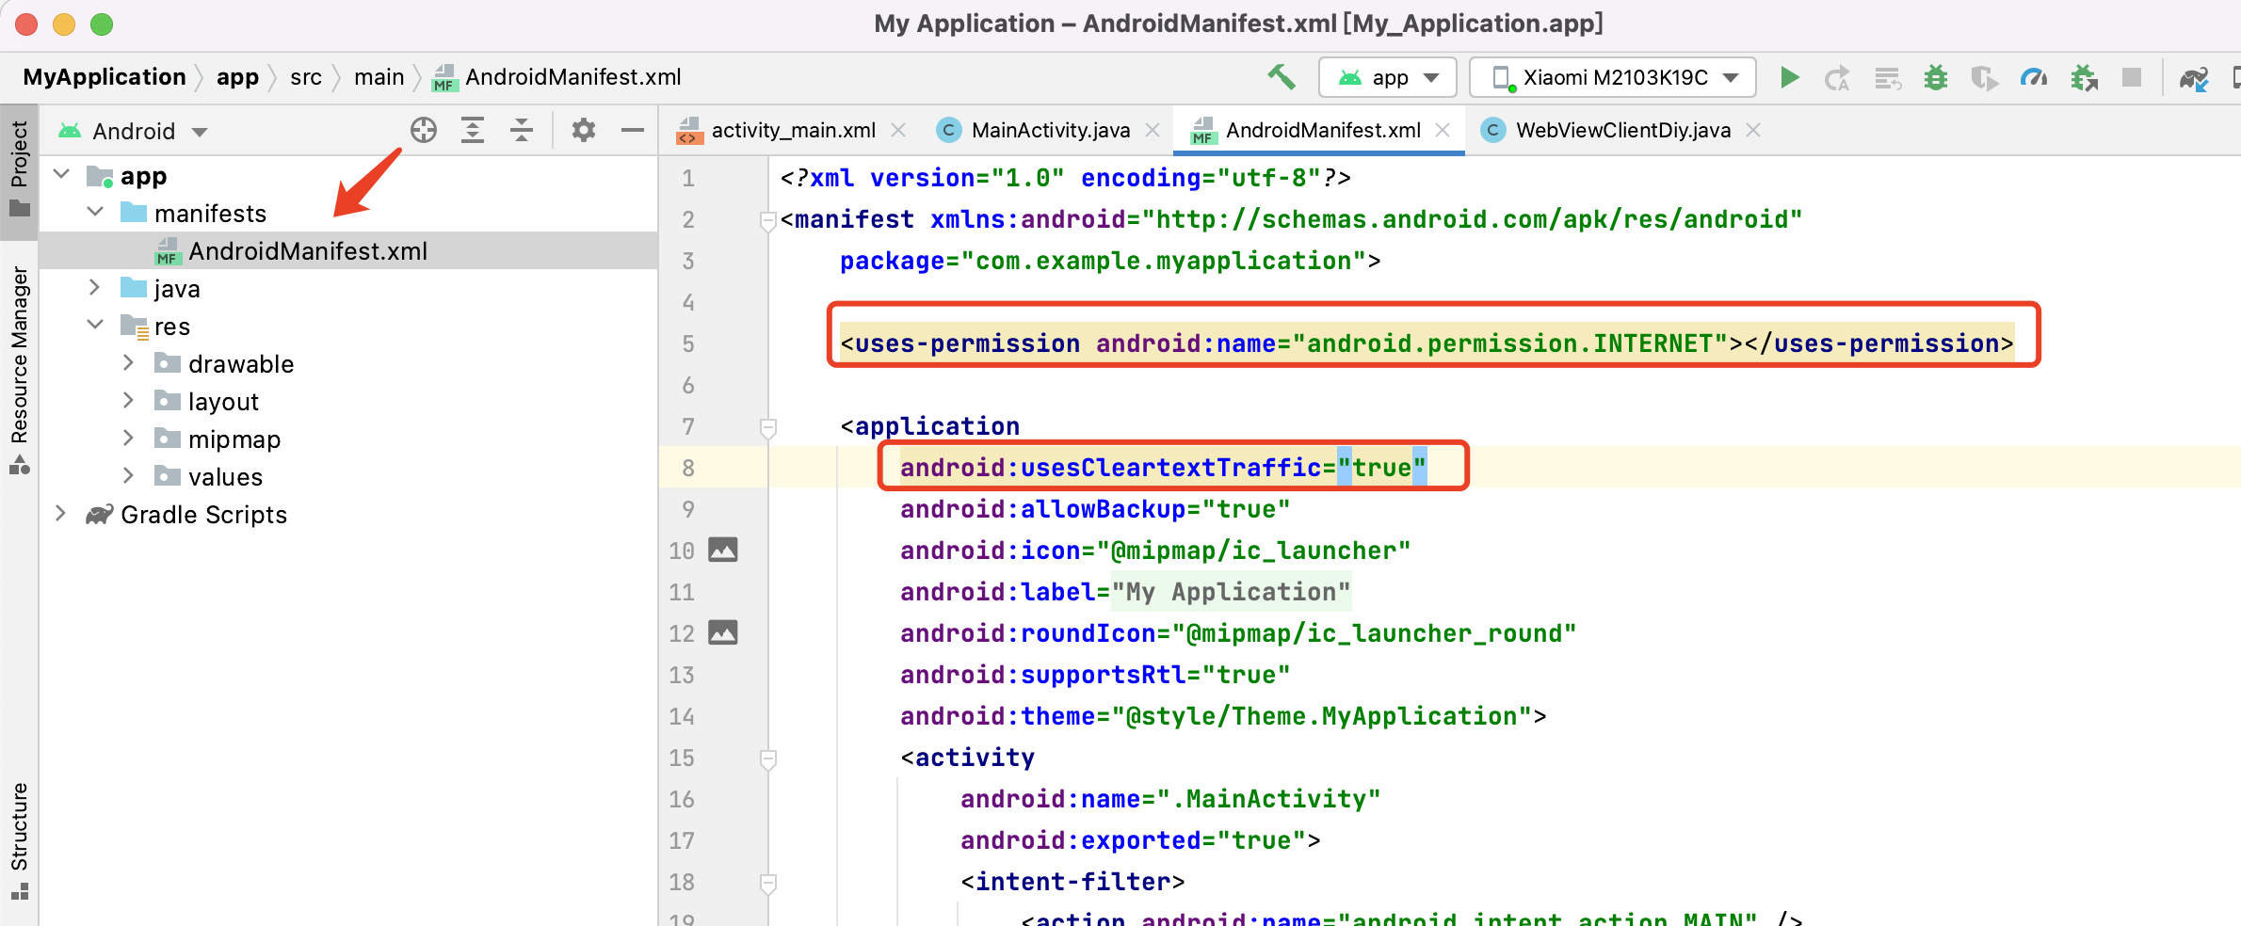This screenshot has height=926, width=2241.
Task: Click Collapse All in Project panel
Action: (522, 130)
